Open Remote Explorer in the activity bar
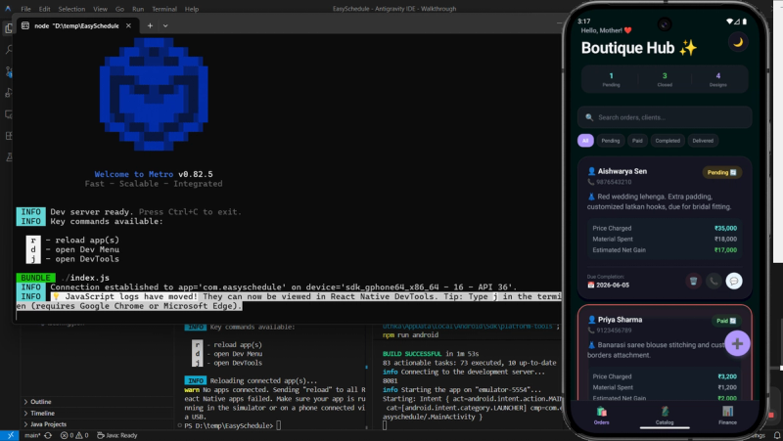The width and height of the screenshot is (783, 441). pos(8,114)
